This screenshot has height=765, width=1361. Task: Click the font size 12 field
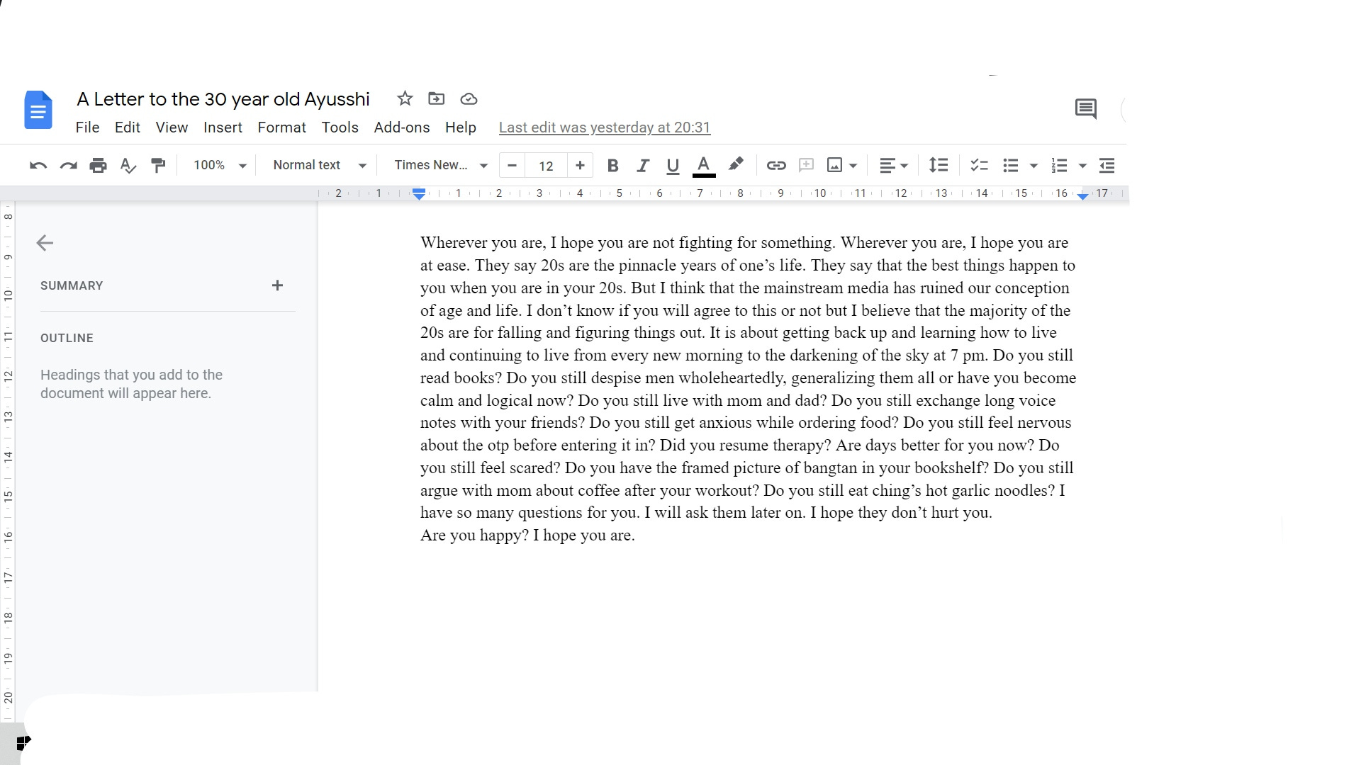click(x=546, y=166)
